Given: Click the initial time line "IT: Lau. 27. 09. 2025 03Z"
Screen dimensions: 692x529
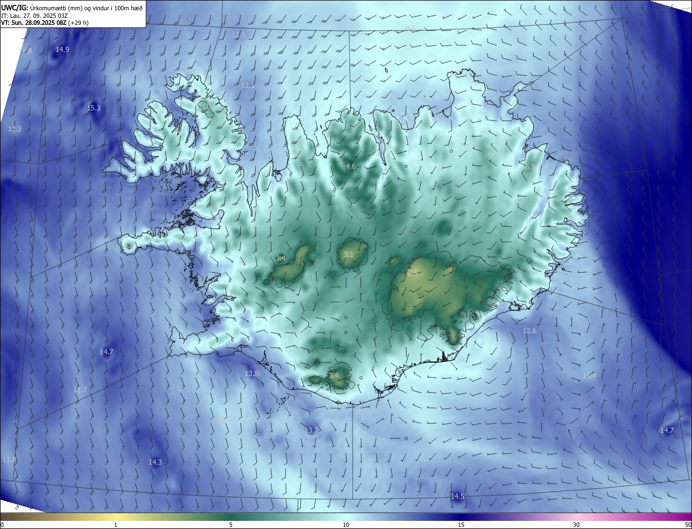Looking at the screenshot, I should 34,16.
